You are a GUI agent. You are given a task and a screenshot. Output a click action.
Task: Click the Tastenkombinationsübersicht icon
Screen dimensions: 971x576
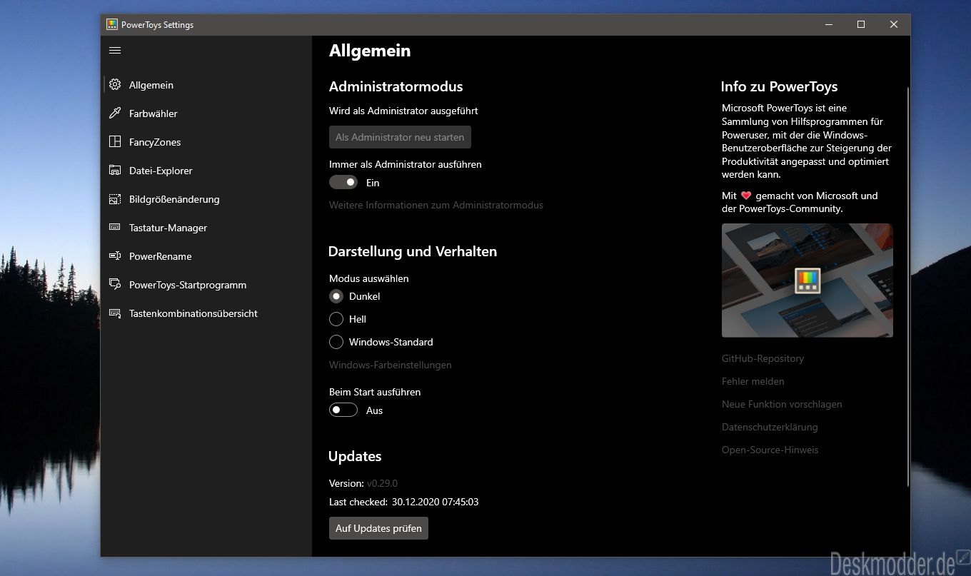(x=115, y=313)
